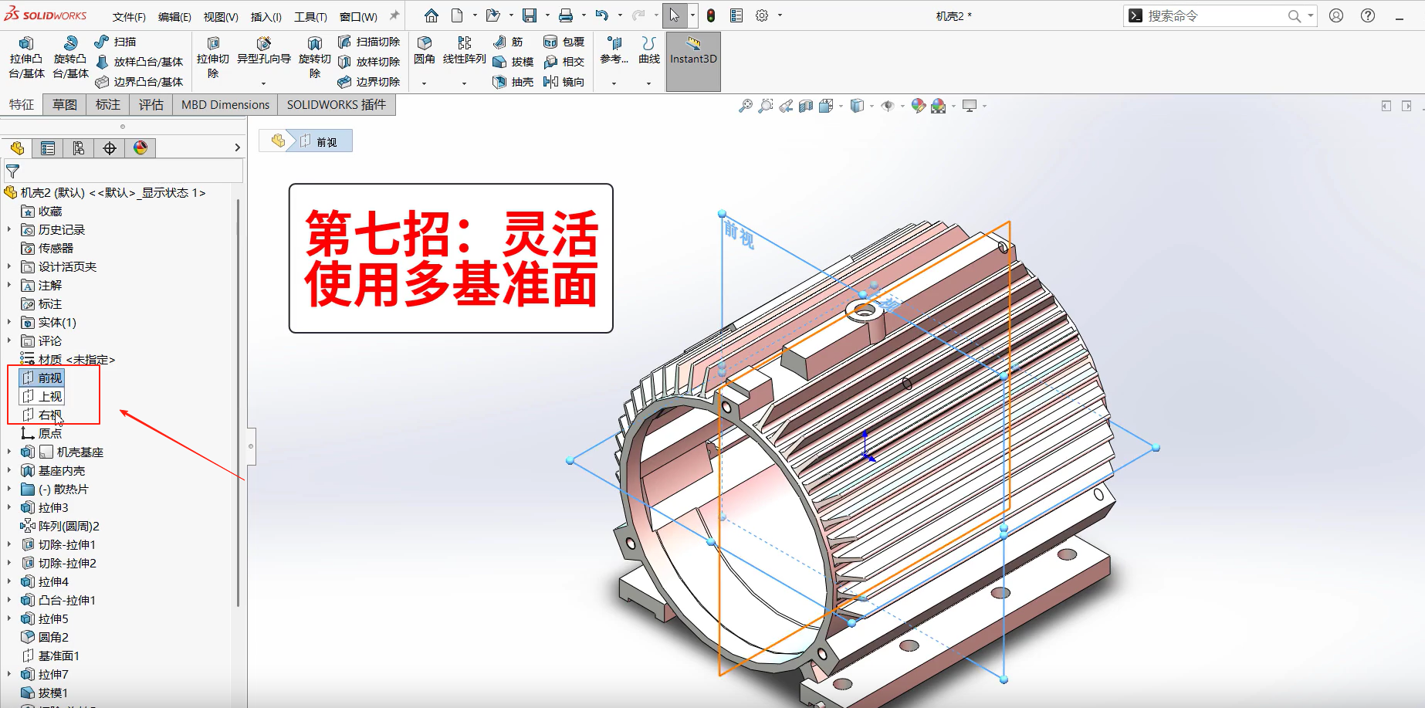Collapse the feature tree panel side handle
The width and height of the screenshot is (1425, 708).
[x=251, y=446]
